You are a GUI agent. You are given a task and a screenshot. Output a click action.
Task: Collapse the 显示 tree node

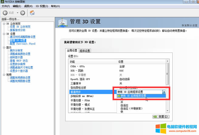pyautogui.click(x=4, y=47)
